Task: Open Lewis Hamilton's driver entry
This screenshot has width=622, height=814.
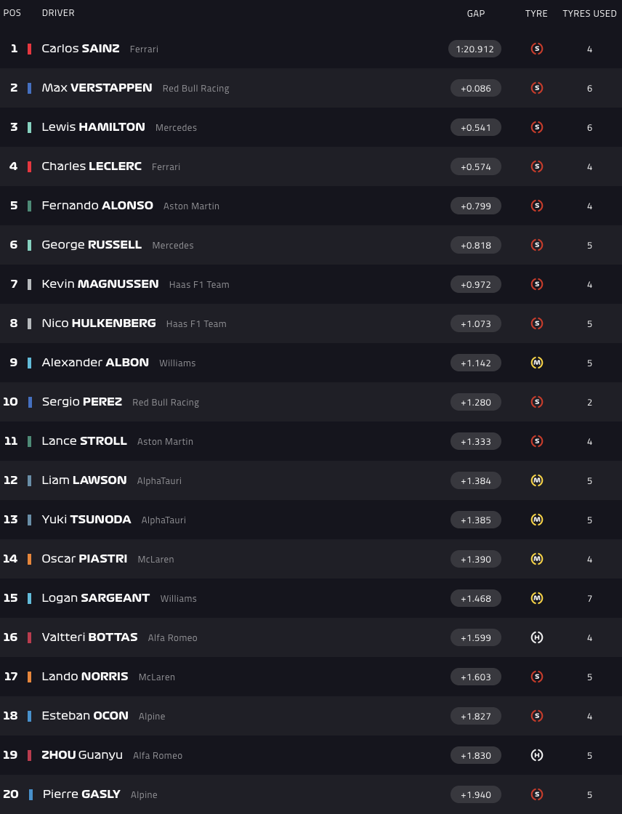Action: coord(93,127)
